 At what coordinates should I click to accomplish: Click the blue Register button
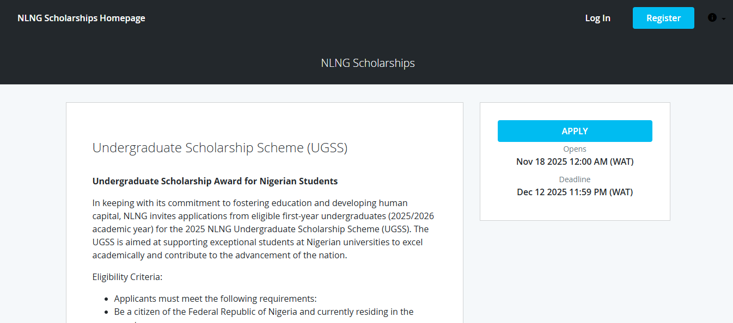pos(663,17)
